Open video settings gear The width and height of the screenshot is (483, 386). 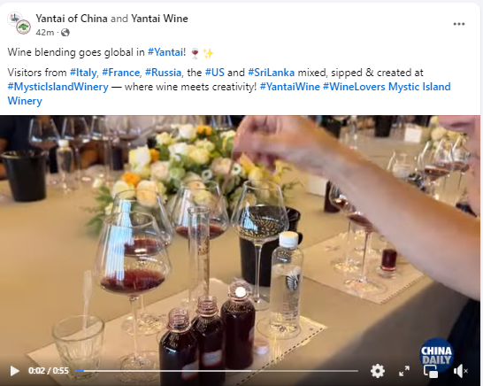tap(378, 371)
